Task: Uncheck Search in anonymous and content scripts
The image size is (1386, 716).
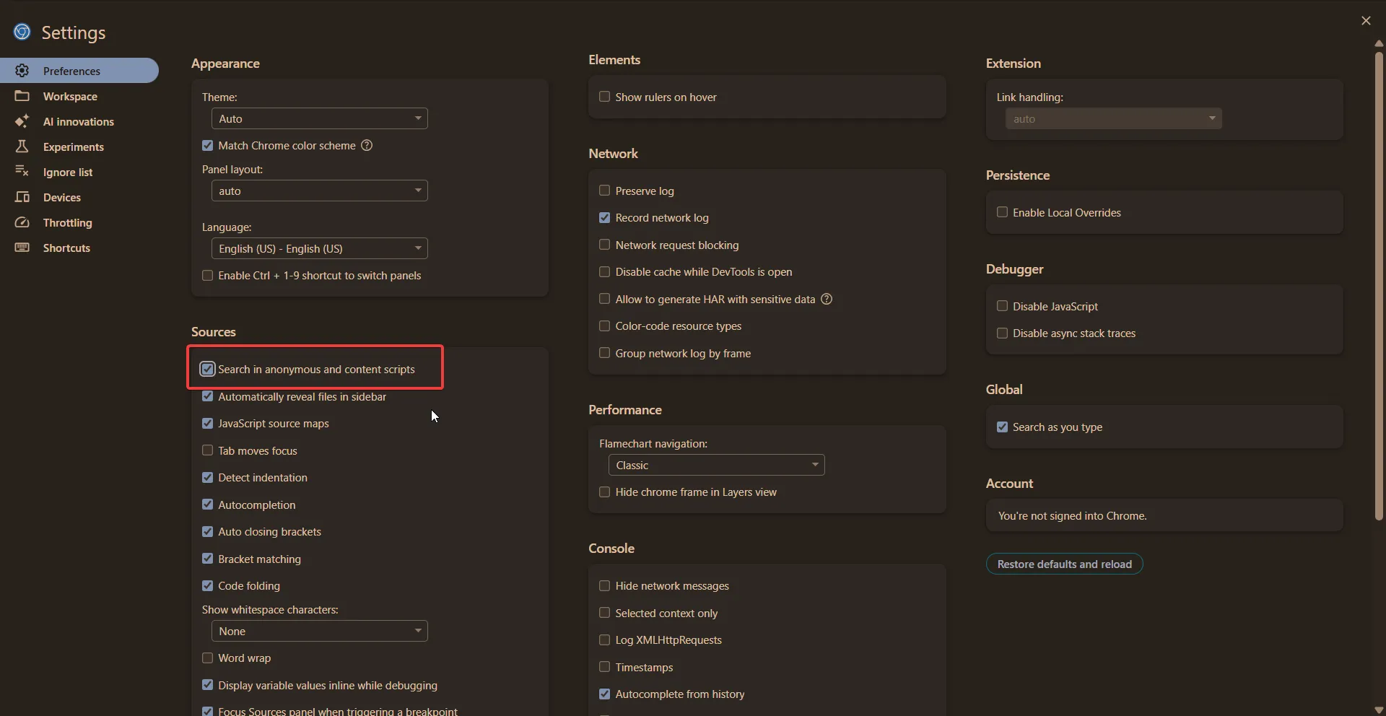Action: pos(208,369)
